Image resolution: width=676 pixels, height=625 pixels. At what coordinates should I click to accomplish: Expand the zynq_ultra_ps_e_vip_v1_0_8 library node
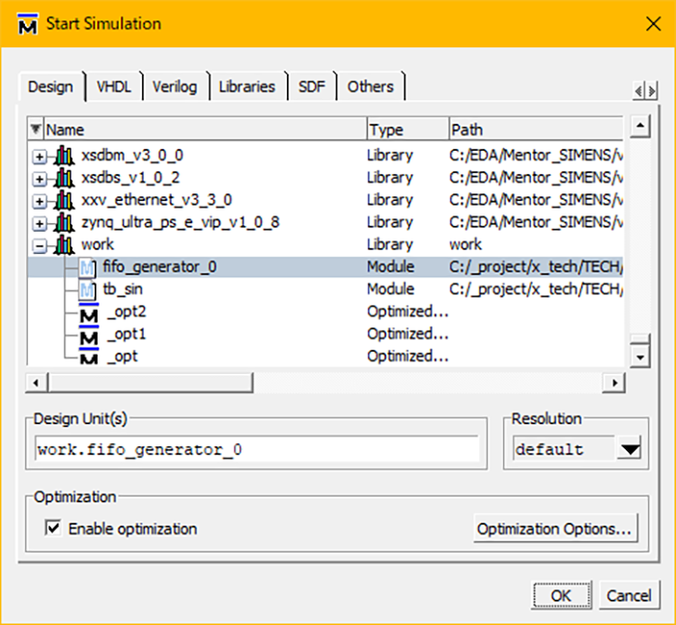pos(40,223)
